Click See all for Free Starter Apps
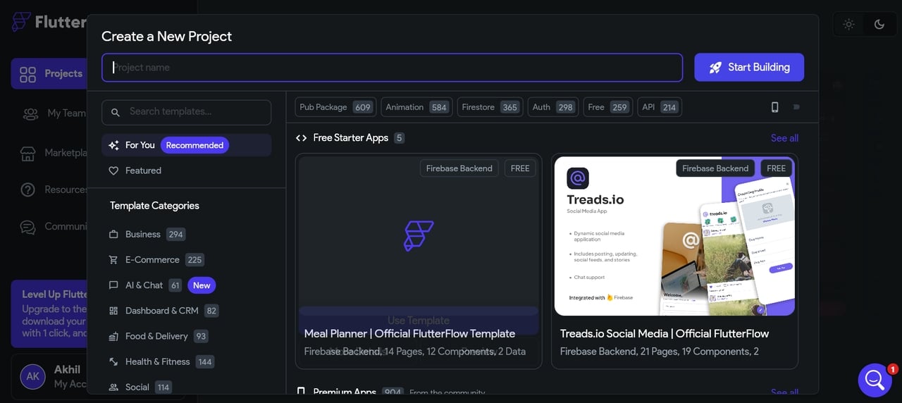 pyautogui.click(x=784, y=138)
